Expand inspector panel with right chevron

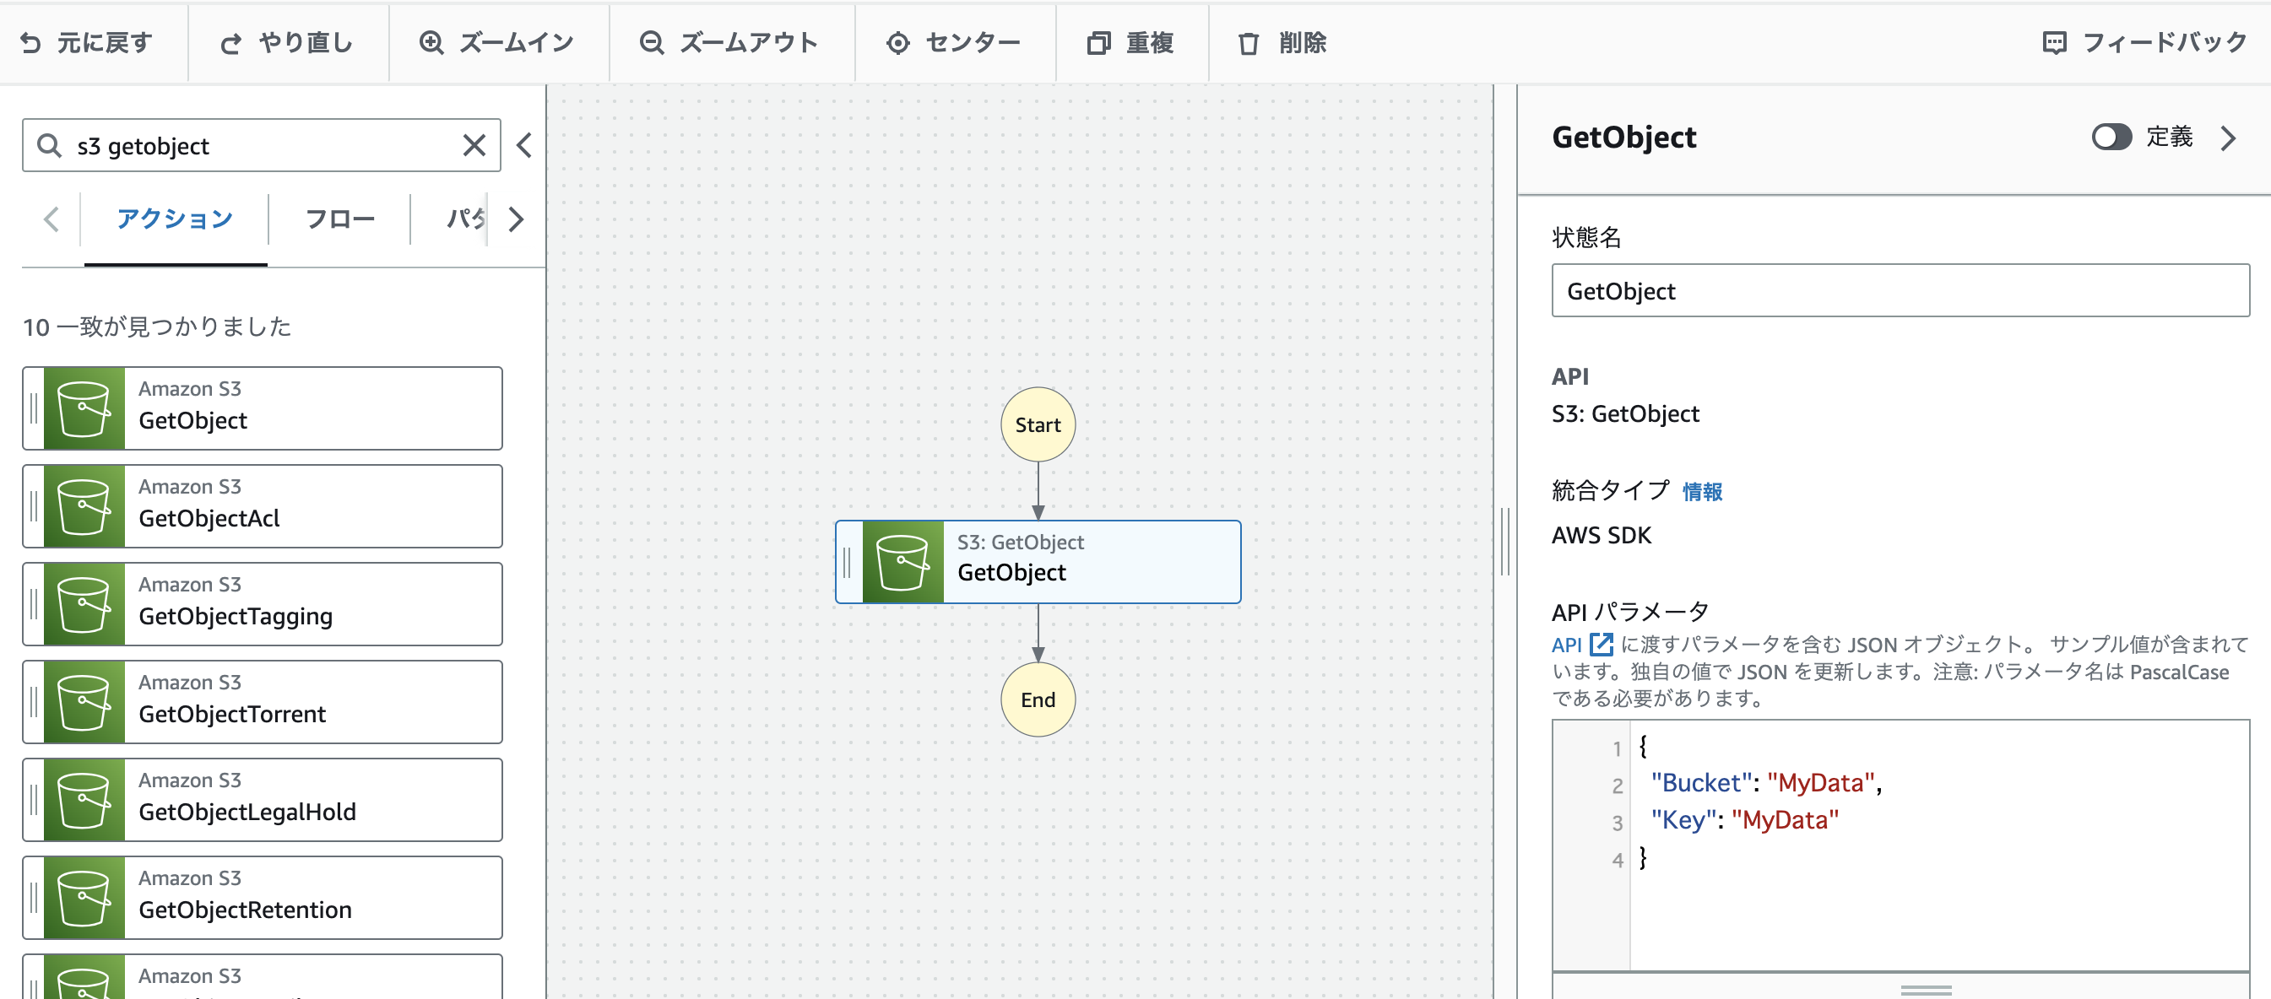(x=2229, y=138)
